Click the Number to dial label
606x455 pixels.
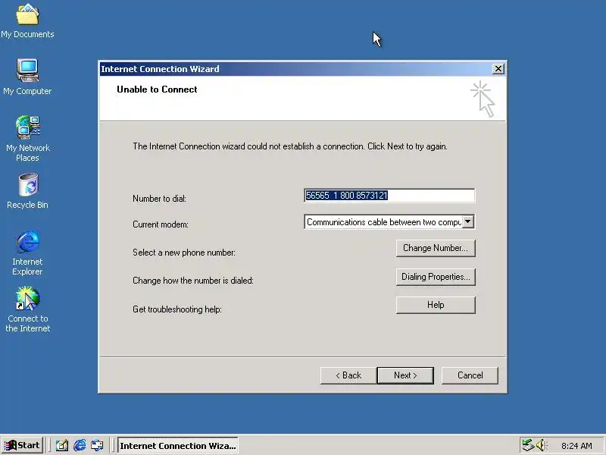[x=159, y=199]
